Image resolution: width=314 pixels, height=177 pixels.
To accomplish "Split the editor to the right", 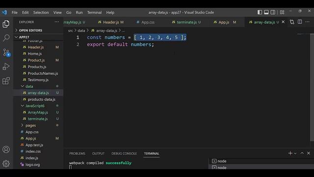I will [x=300, y=22].
